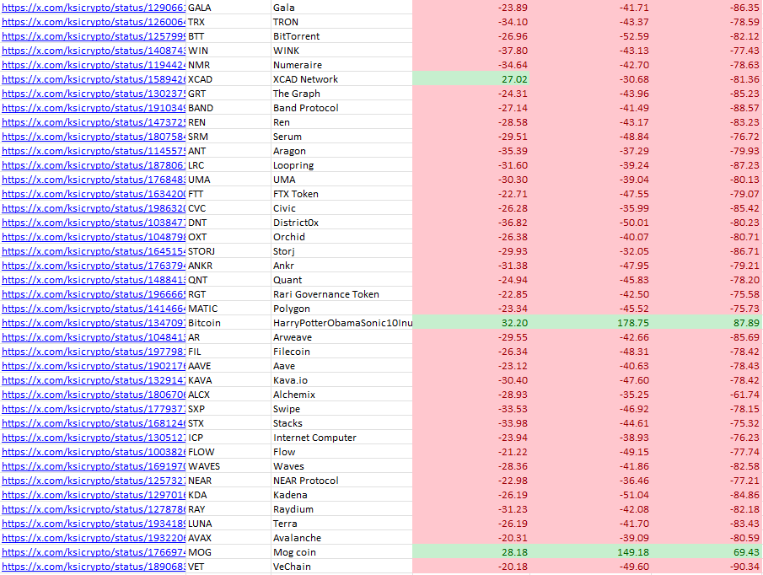The image size is (763, 575).
Task: Select the 69.43 value cell
Action: click(x=707, y=552)
